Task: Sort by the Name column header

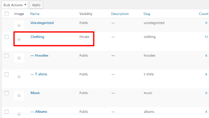Action: (35, 14)
